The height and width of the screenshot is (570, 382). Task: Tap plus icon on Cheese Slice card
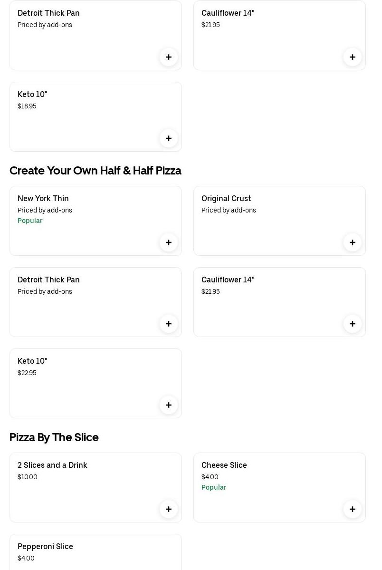click(353, 509)
